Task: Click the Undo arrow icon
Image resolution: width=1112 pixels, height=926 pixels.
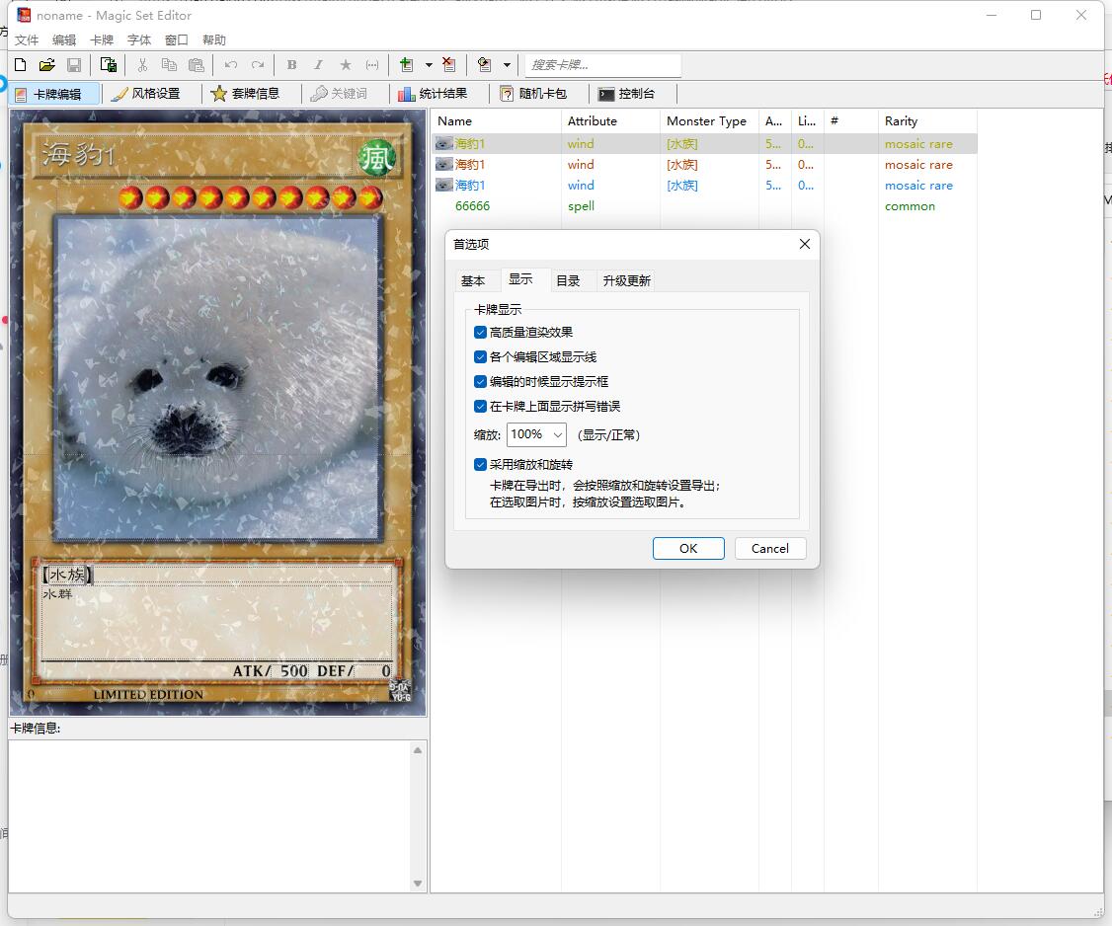Action: click(x=230, y=65)
